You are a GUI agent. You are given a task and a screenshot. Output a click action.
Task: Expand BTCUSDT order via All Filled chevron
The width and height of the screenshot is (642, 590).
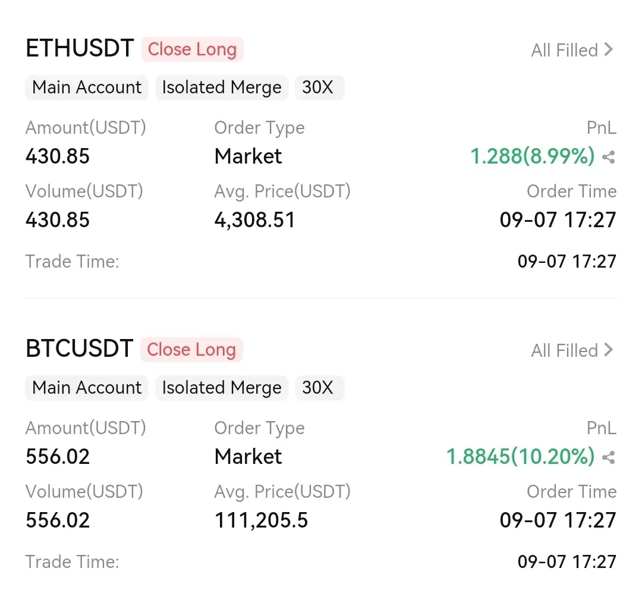pyautogui.click(x=608, y=350)
